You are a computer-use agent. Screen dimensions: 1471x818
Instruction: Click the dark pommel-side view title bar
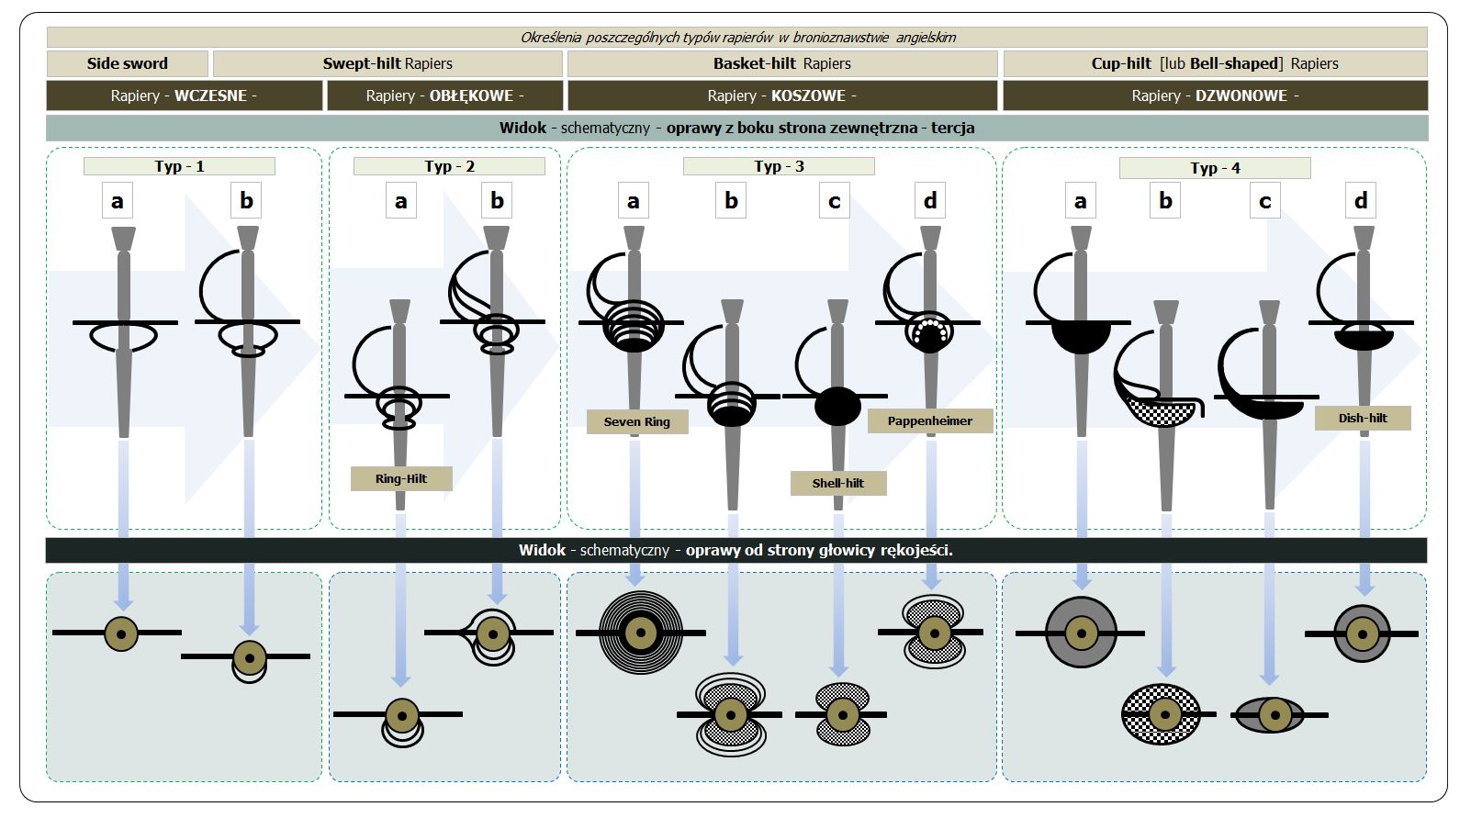(735, 550)
